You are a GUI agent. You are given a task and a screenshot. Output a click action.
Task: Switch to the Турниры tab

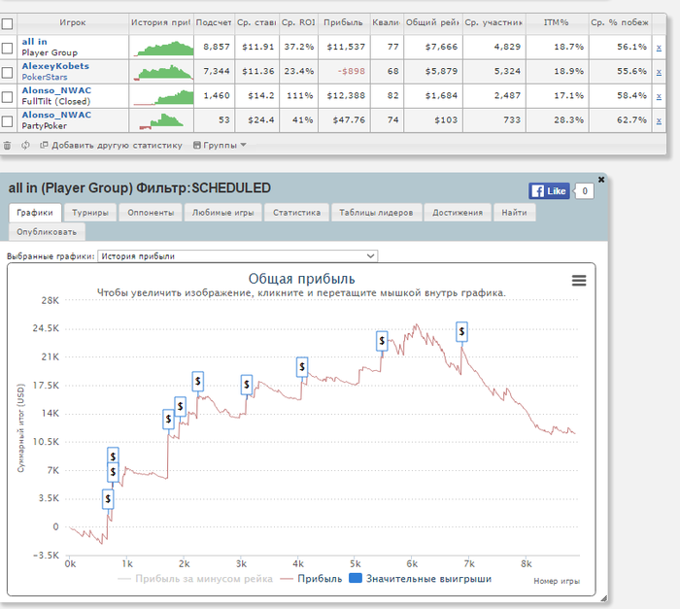(90, 213)
